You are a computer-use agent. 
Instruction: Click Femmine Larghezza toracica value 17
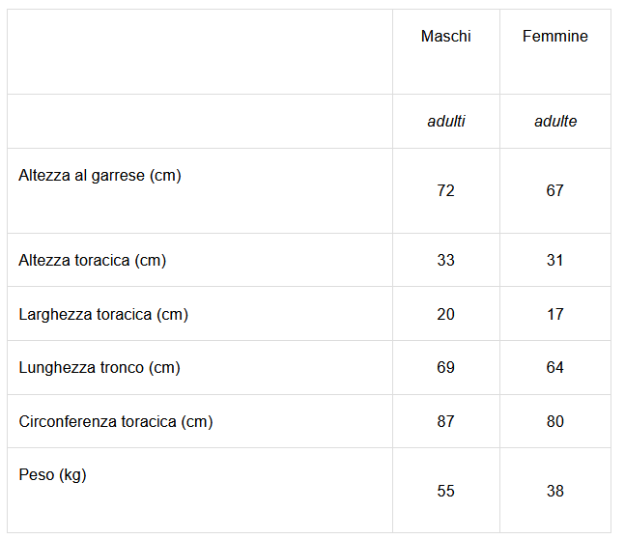554,314
